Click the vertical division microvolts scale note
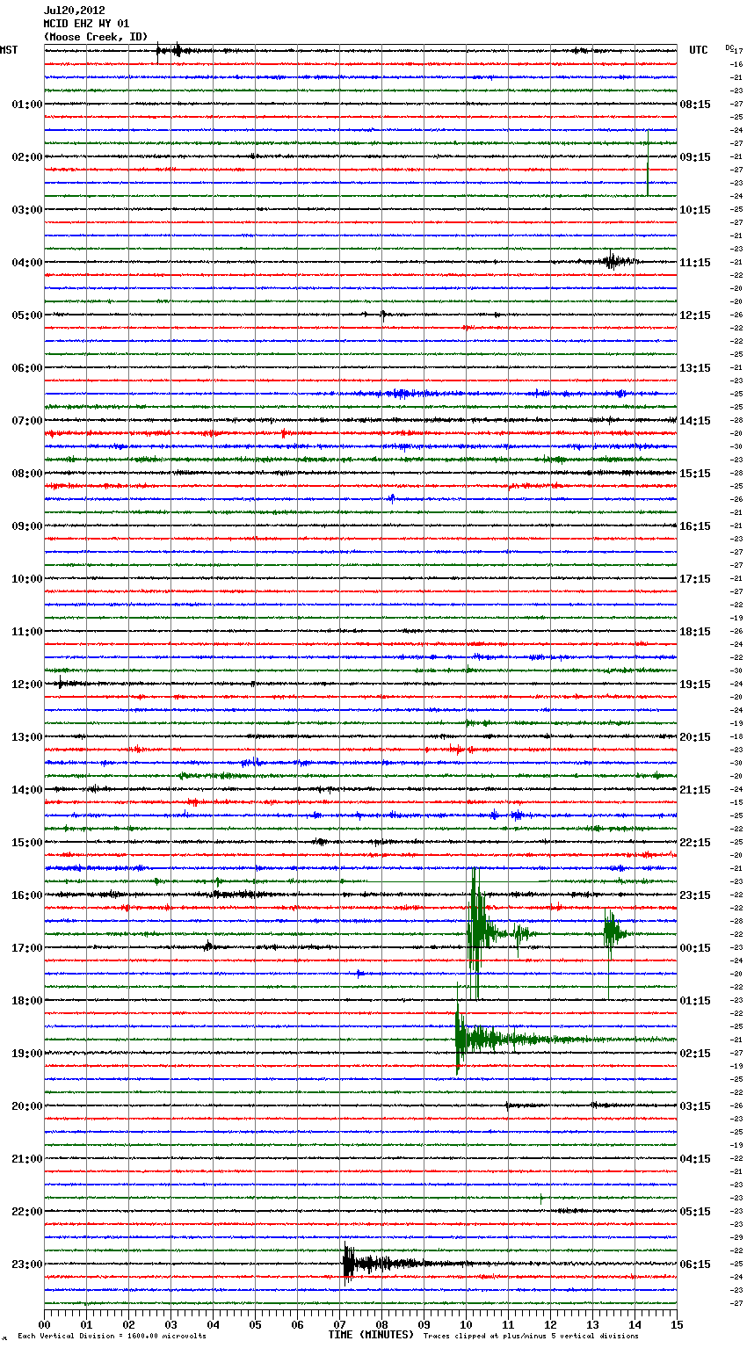Screen dimensions: 747x1348 point(112,1336)
